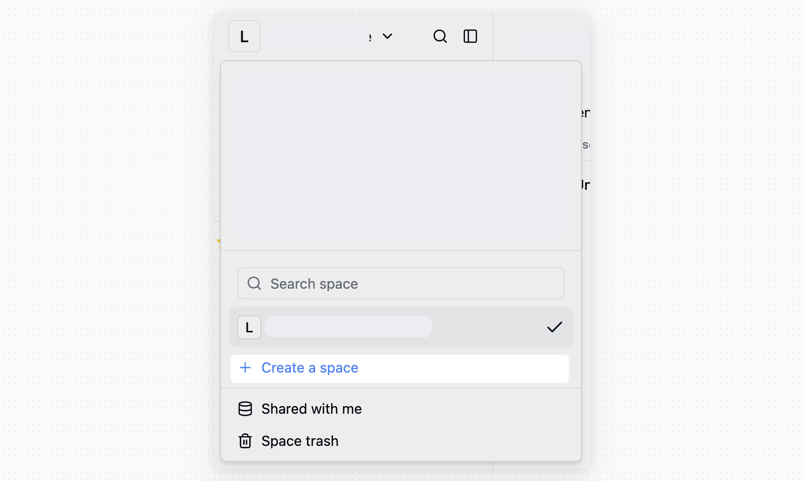Focus the Search space input field
Image resolution: width=804 pixels, height=481 pixels.
[x=401, y=283]
